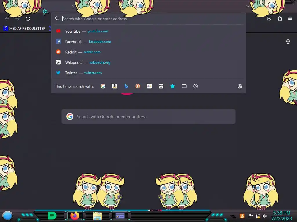Open the Start orb button
Screen dimensions: 297x222
tap(7, 216)
